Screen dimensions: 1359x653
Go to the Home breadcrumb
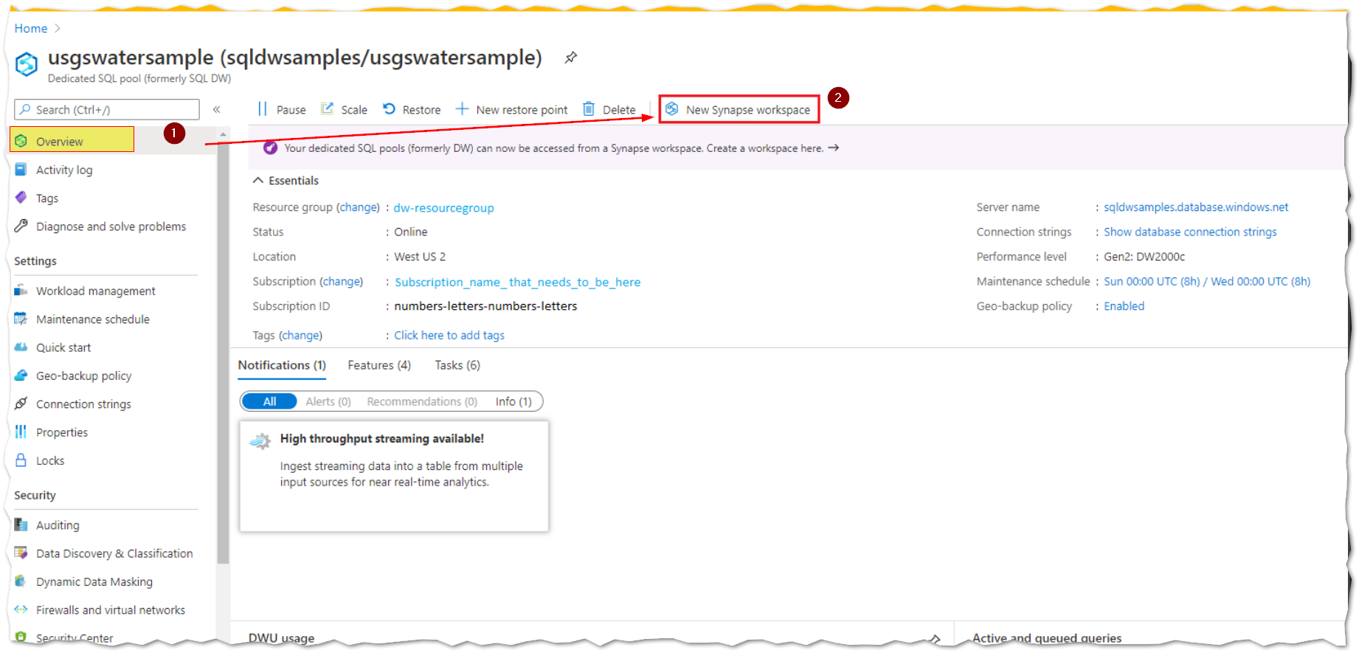coord(31,28)
